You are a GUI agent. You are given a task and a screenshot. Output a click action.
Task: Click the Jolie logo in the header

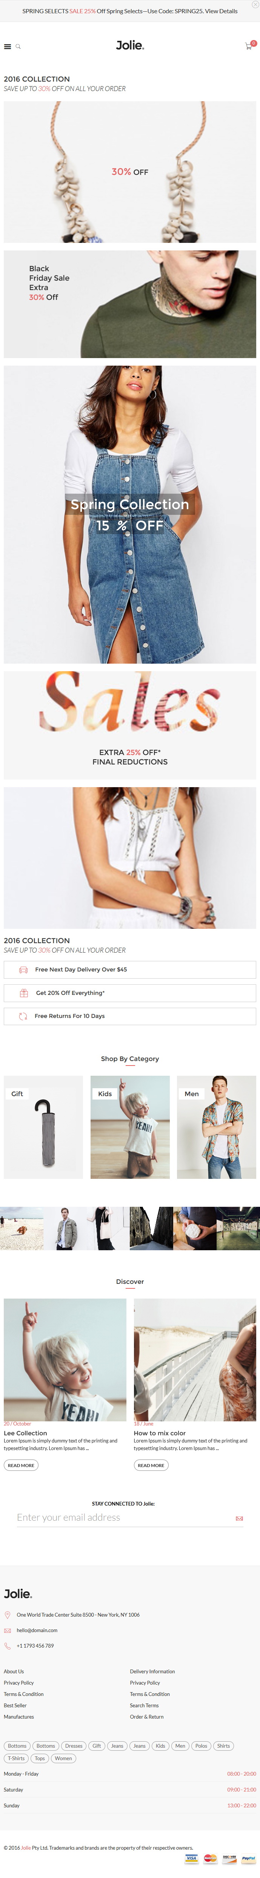(x=130, y=45)
